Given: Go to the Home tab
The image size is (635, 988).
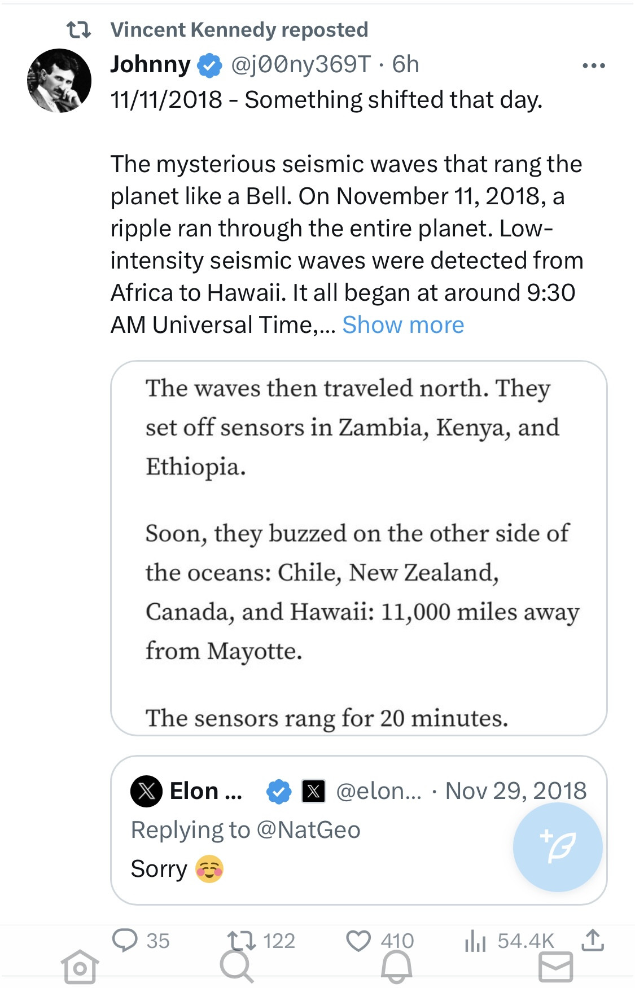Looking at the screenshot, I should click(x=80, y=968).
